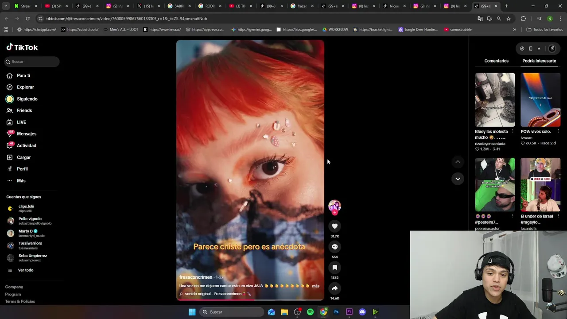Save the video with the bookmark icon
Image resolution: width=567 pixels, height=319 pixels.
[334, 268]
